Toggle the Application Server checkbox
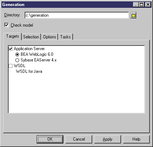The height and width of the screenshot is (147, 153). pyautogui.click(x=11, y=49)
